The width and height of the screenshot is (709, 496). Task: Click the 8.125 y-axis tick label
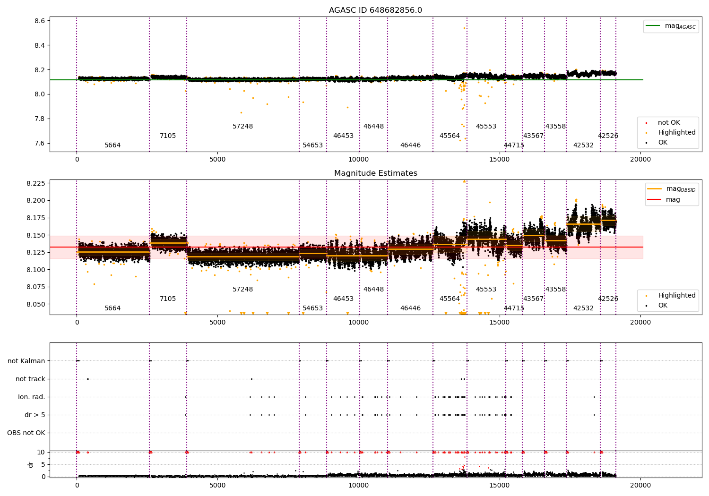click(36, 253)
